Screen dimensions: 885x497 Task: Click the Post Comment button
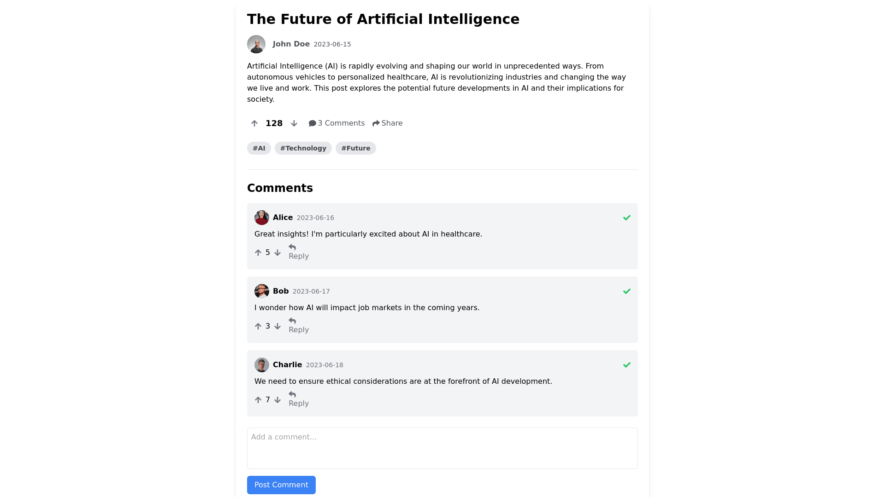pyautogui.click(x=281, y=485)
